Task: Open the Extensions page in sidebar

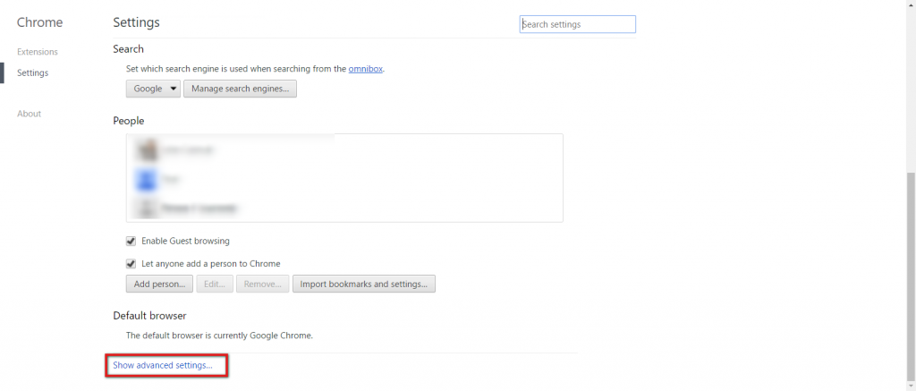Action: point(38,52)
